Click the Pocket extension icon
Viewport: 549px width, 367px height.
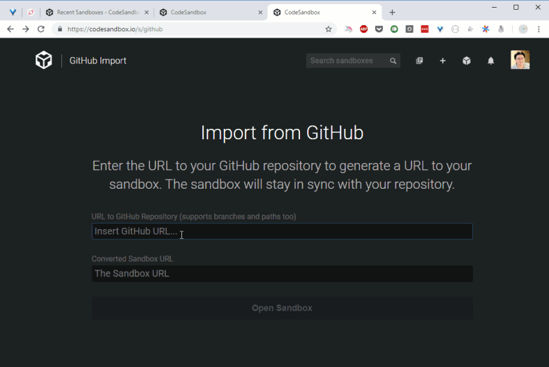[x=379, y=29]
